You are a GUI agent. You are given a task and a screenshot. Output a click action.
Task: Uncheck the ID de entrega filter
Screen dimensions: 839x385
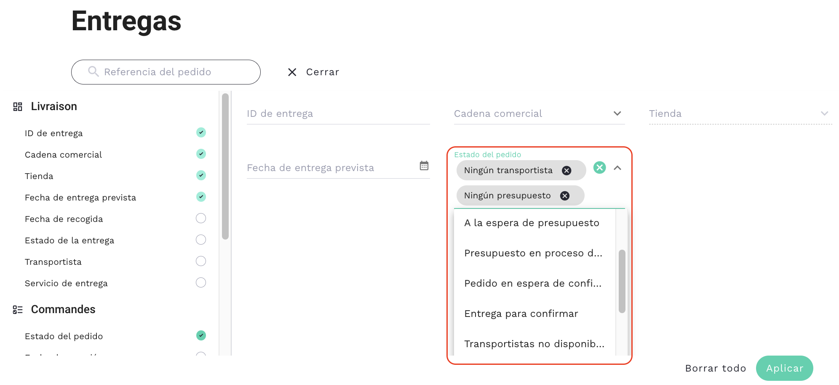[201, 133]
